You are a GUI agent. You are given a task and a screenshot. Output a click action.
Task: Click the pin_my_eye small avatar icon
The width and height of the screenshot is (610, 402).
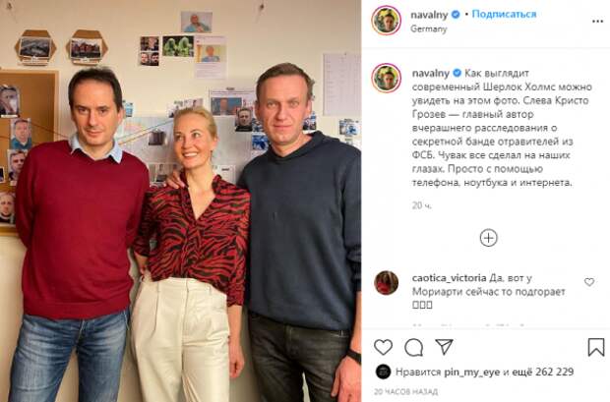[383, 372]
